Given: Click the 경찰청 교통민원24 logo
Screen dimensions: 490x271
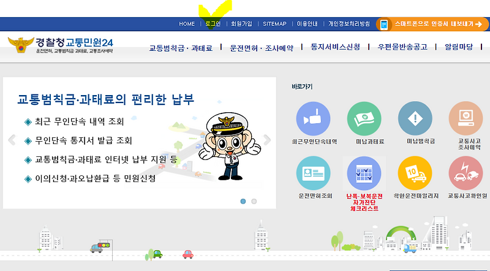Looking at the screenshot, I should coord(61,45).
